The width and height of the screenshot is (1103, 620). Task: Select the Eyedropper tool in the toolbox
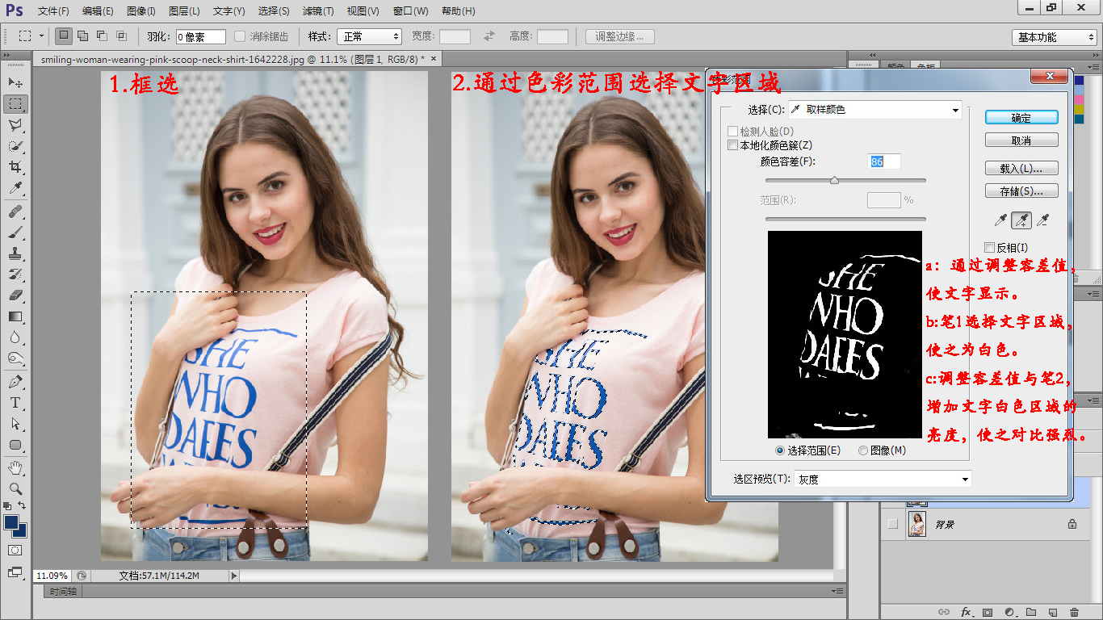tap(15, 188)
